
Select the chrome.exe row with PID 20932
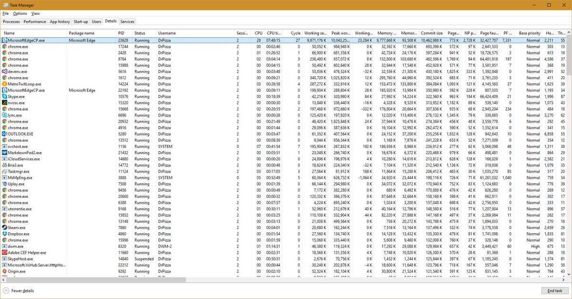tap(283, 121)
